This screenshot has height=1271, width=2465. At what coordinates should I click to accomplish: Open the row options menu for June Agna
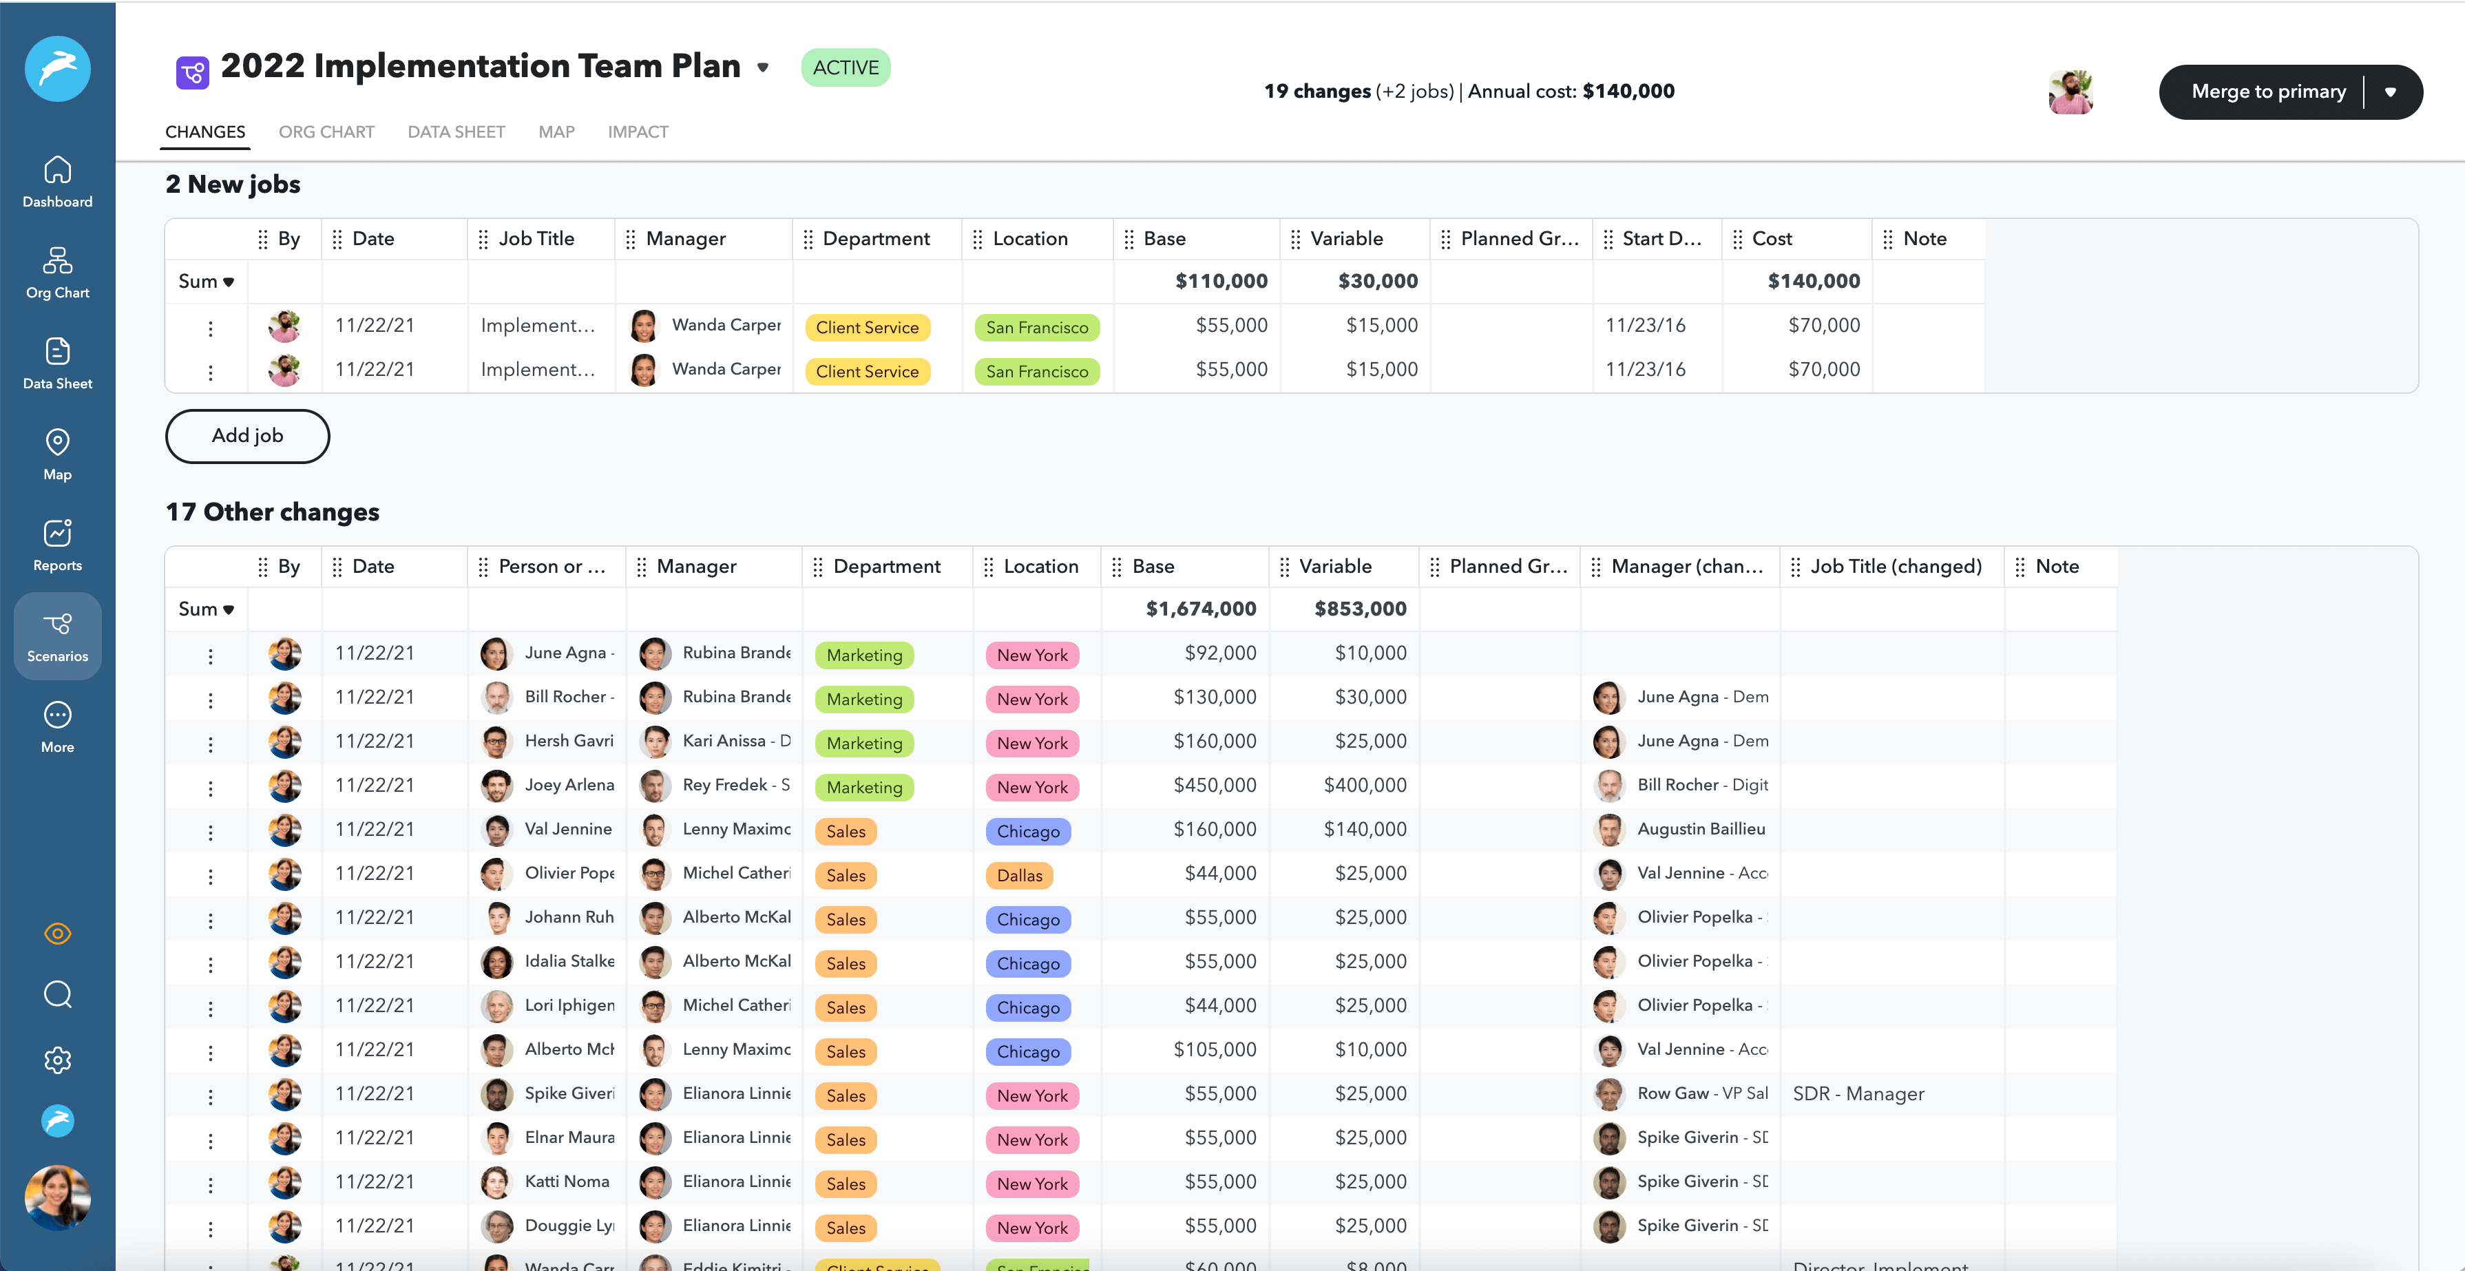(x=211, y=653)
